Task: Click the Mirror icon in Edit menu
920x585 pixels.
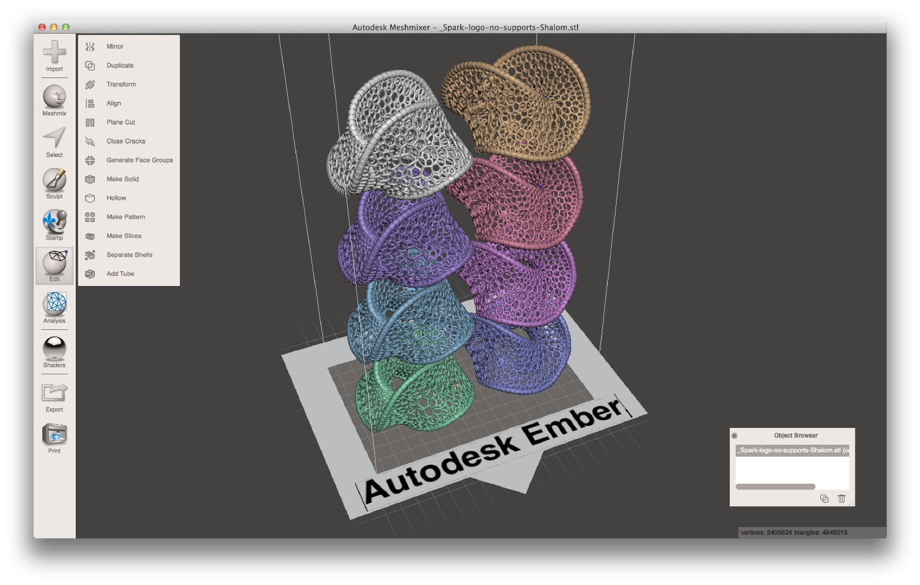Action: (x=90, y=47)
